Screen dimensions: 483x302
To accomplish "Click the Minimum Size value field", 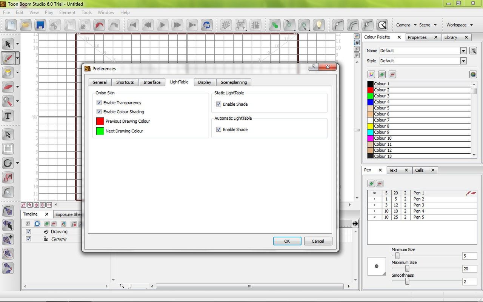I will 469,256.
